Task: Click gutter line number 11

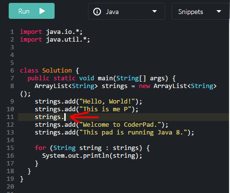Action: [10, 117]
